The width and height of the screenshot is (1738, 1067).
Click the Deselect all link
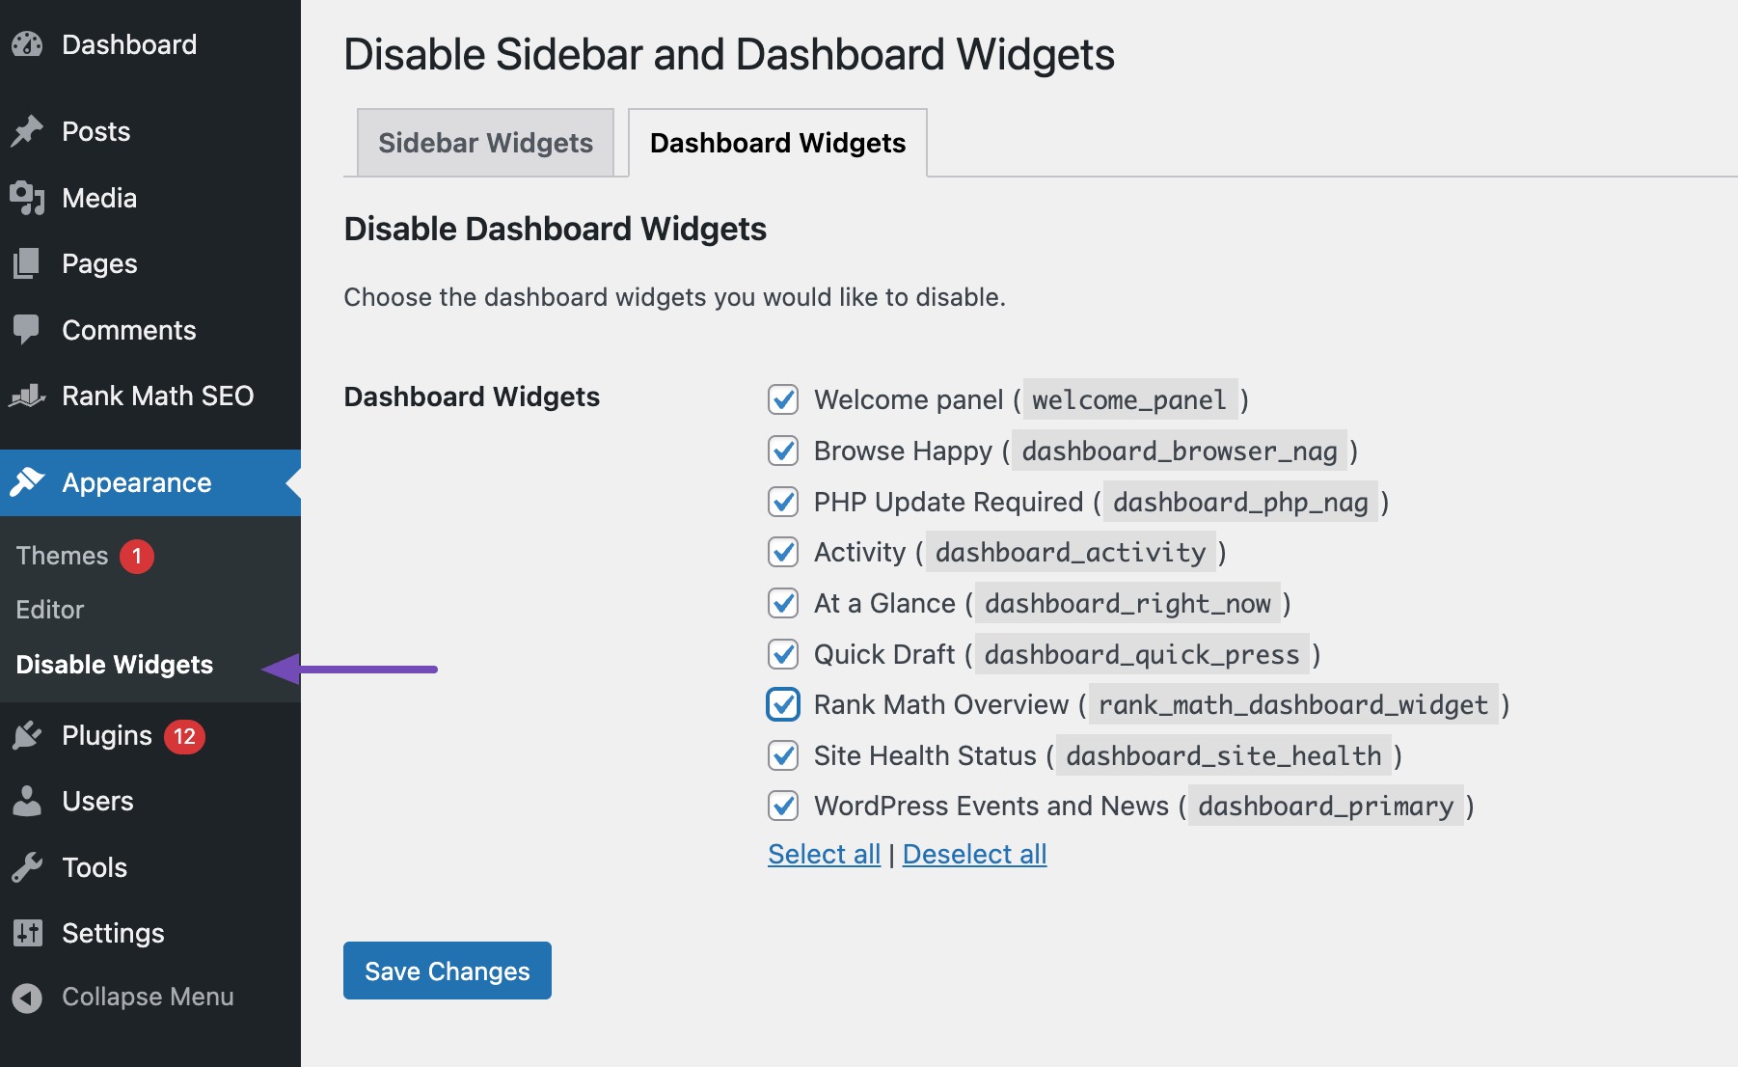pyautogui.click(x=974, y=854)
